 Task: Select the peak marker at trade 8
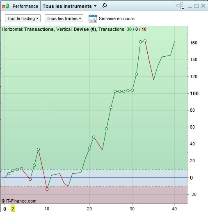click(x=38, y=149)
